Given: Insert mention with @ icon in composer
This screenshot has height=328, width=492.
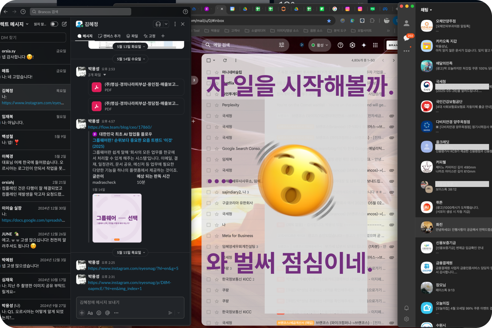Looking at the screenshot, I should [x=107, y=313].
